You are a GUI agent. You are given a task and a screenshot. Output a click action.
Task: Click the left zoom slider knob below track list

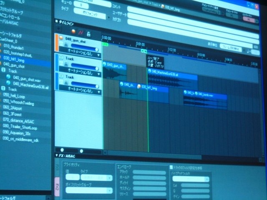pyautogui.click(x=62, y=150)
